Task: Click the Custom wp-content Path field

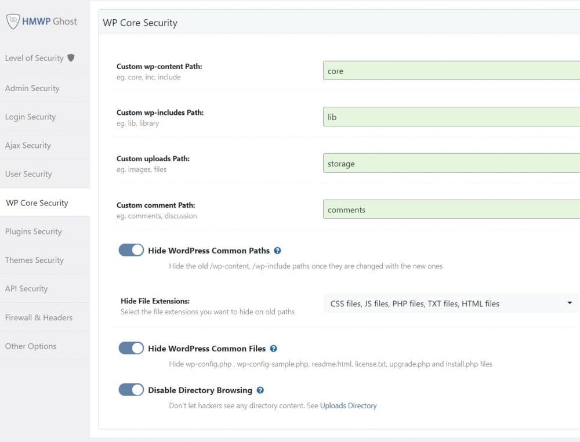Action: point(451,71)
